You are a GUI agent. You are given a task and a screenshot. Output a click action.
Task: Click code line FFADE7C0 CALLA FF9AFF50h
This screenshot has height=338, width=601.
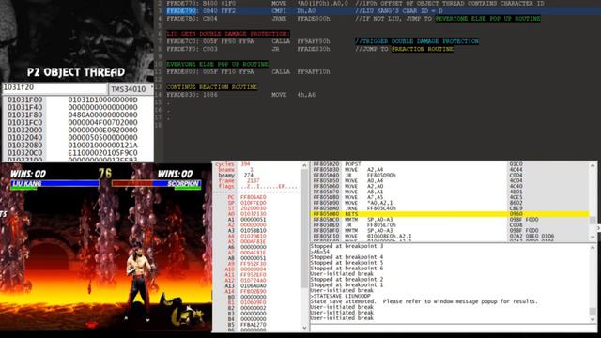tap(248, 41)
